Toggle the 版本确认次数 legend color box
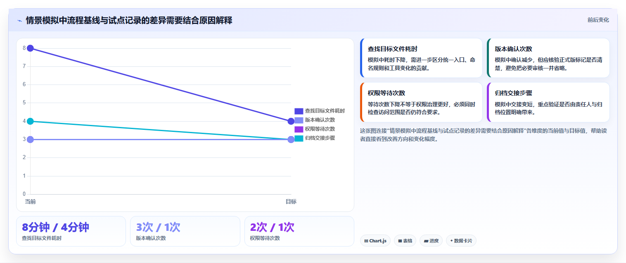 coord(299,120)
